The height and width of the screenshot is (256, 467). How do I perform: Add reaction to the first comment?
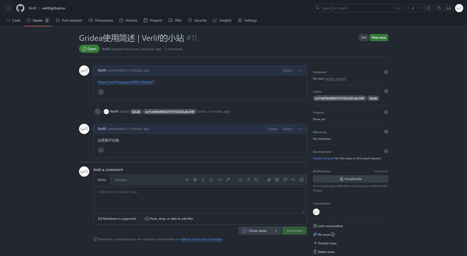pyautogui.click(x=101, y=92)
